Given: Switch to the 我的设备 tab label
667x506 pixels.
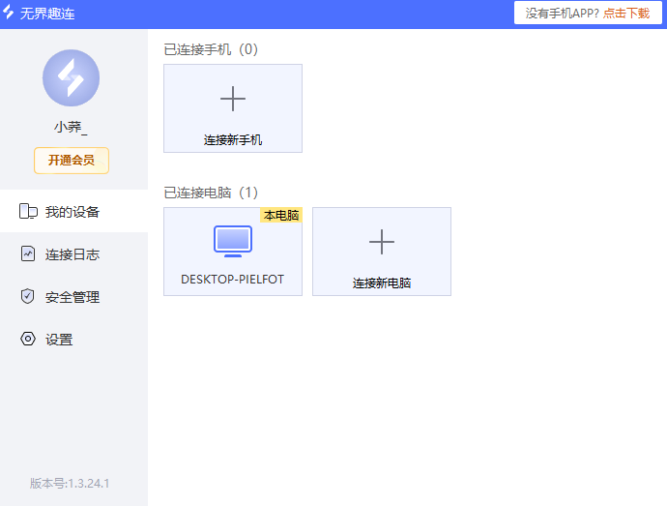Looking at the screenshot, I should pyautogui.click(x=72, y=212).
